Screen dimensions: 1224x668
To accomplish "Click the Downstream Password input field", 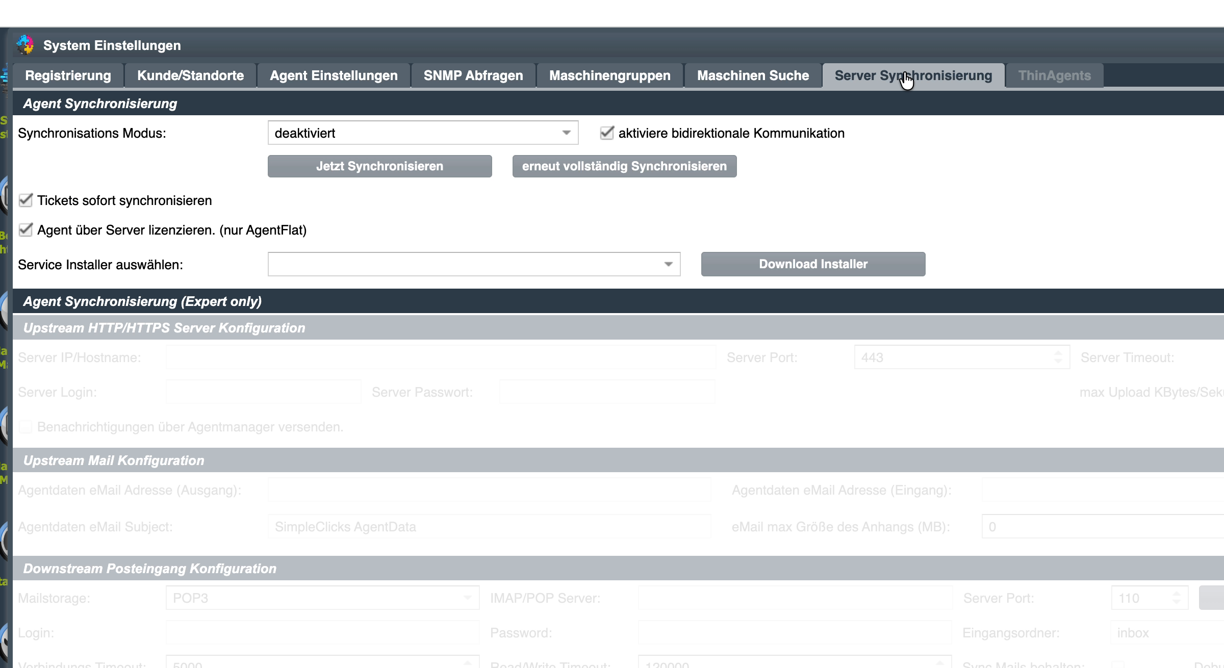I will pos(795,633).
